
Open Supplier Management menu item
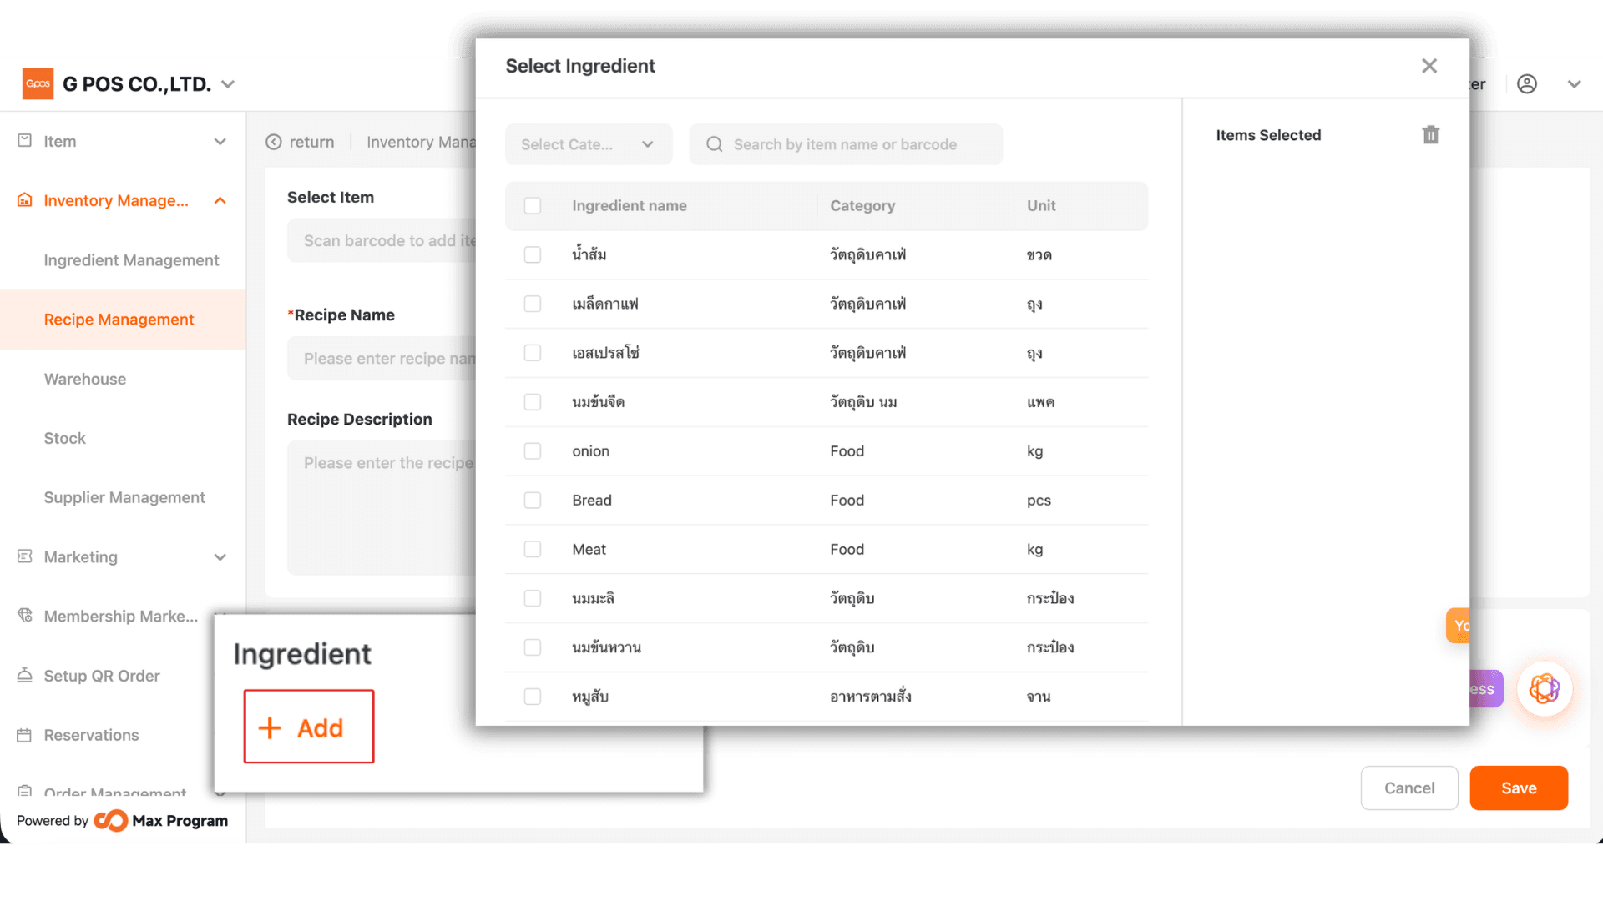pyautogui.click(x=124, y=497)
